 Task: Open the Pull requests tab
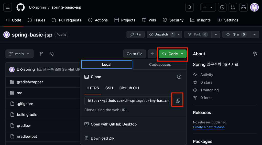tap(67, 20)
